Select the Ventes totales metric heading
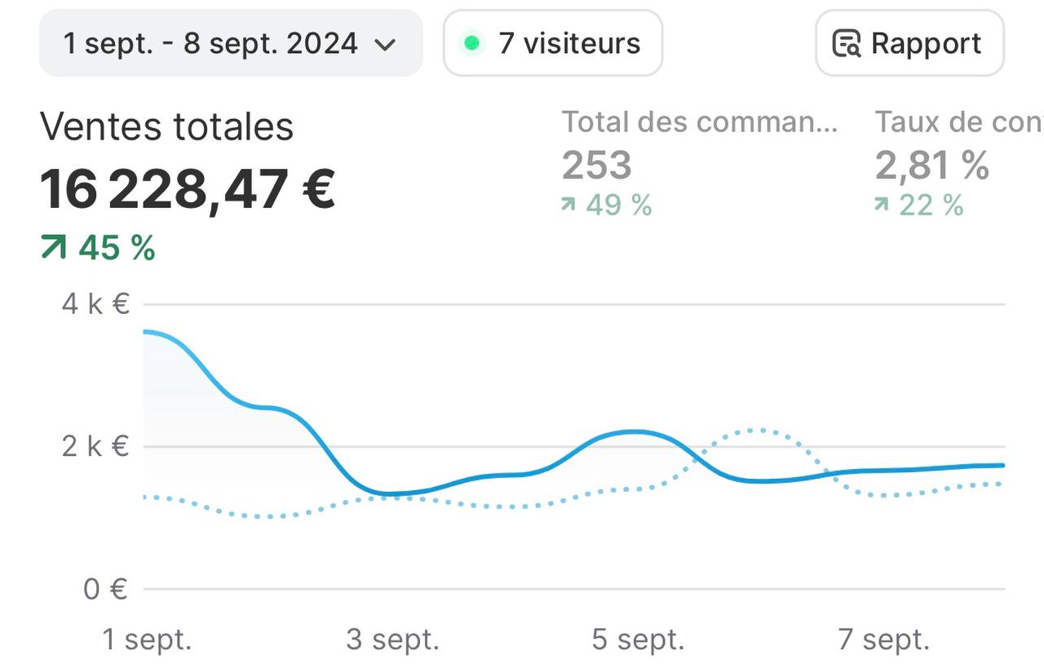The width and height of the screenshot is (1044, 668). [x=166, y=127]
